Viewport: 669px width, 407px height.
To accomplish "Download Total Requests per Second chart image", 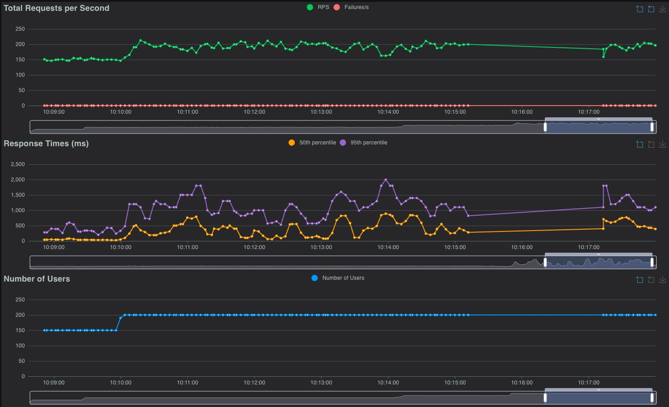I will 662,9.
